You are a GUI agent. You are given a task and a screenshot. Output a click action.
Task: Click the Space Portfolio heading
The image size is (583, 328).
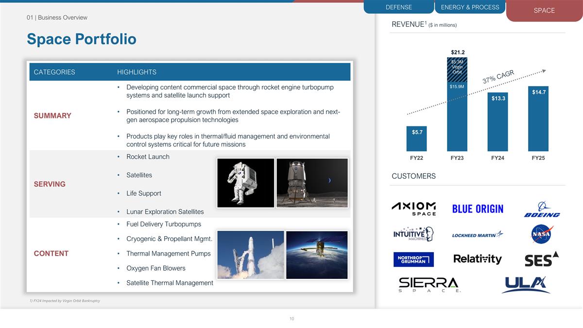click(81, 39)
